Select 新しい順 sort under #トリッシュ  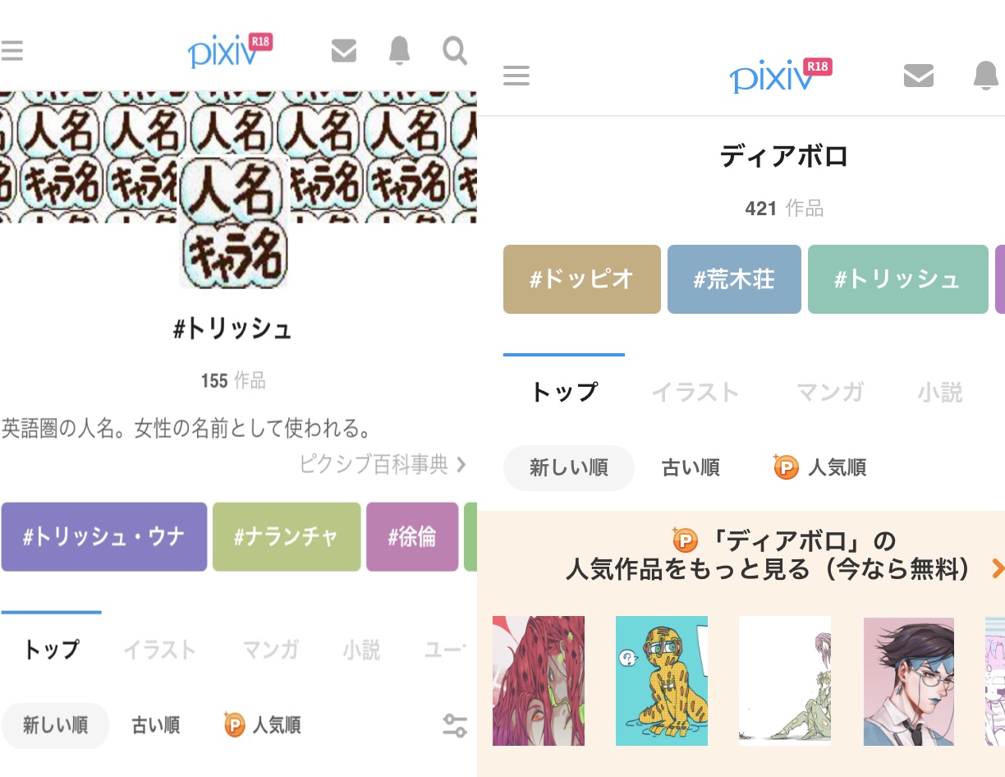(55, 725)
